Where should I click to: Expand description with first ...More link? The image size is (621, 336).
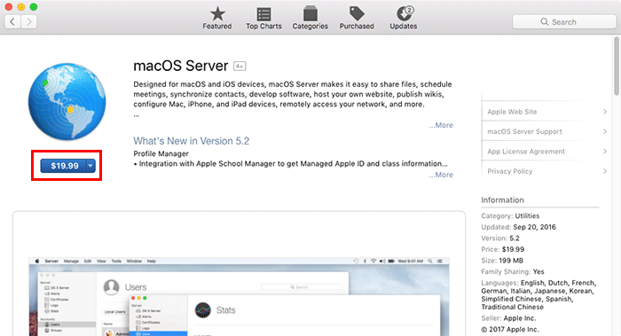(x=440, y=125)
